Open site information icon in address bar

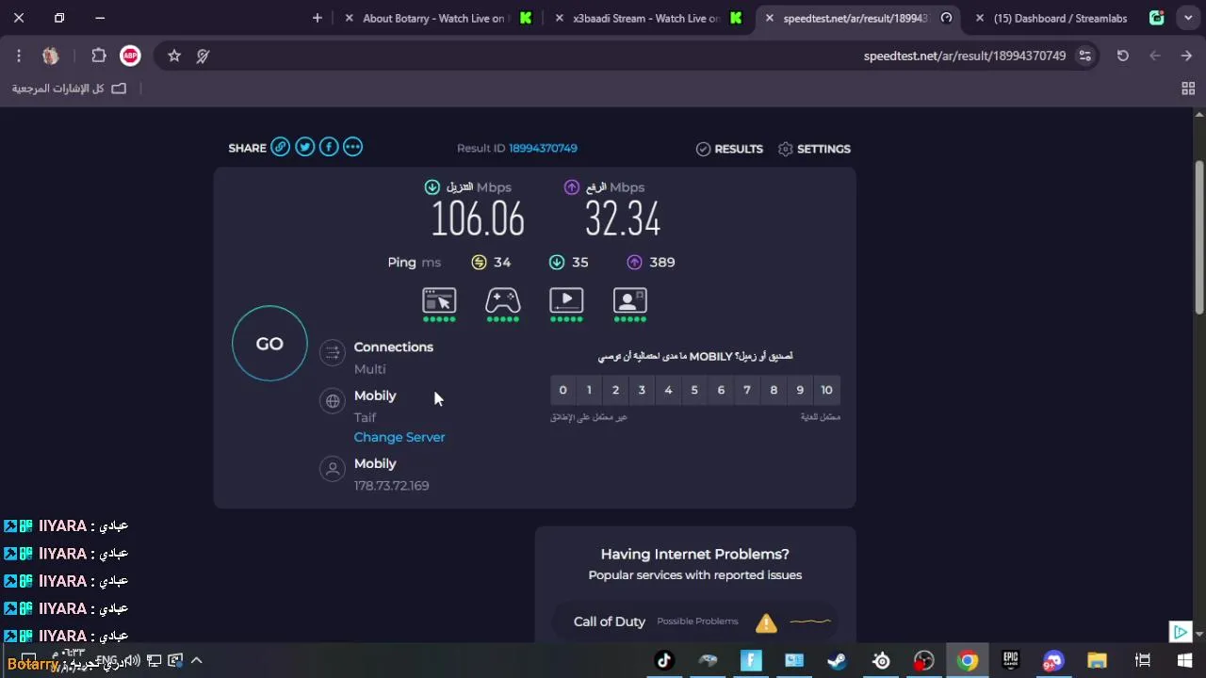[x=1085, y=56]
